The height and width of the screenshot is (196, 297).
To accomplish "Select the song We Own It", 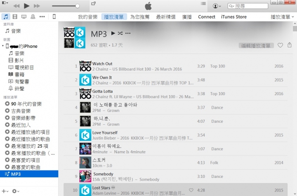I will click(x=175, y=80).
